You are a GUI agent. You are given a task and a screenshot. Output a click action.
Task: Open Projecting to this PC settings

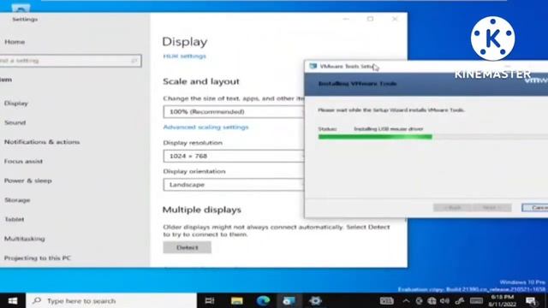pos(38,258)
